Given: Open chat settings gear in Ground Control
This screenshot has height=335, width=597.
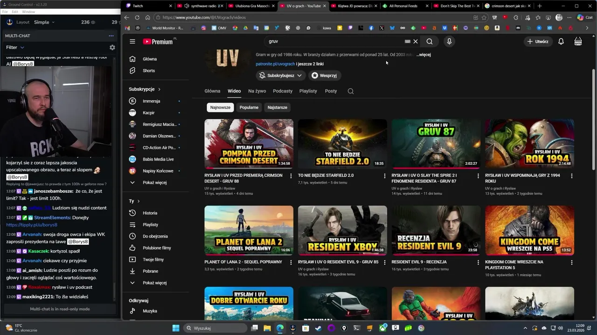Looking at the screenshot, I should [112, 47].
